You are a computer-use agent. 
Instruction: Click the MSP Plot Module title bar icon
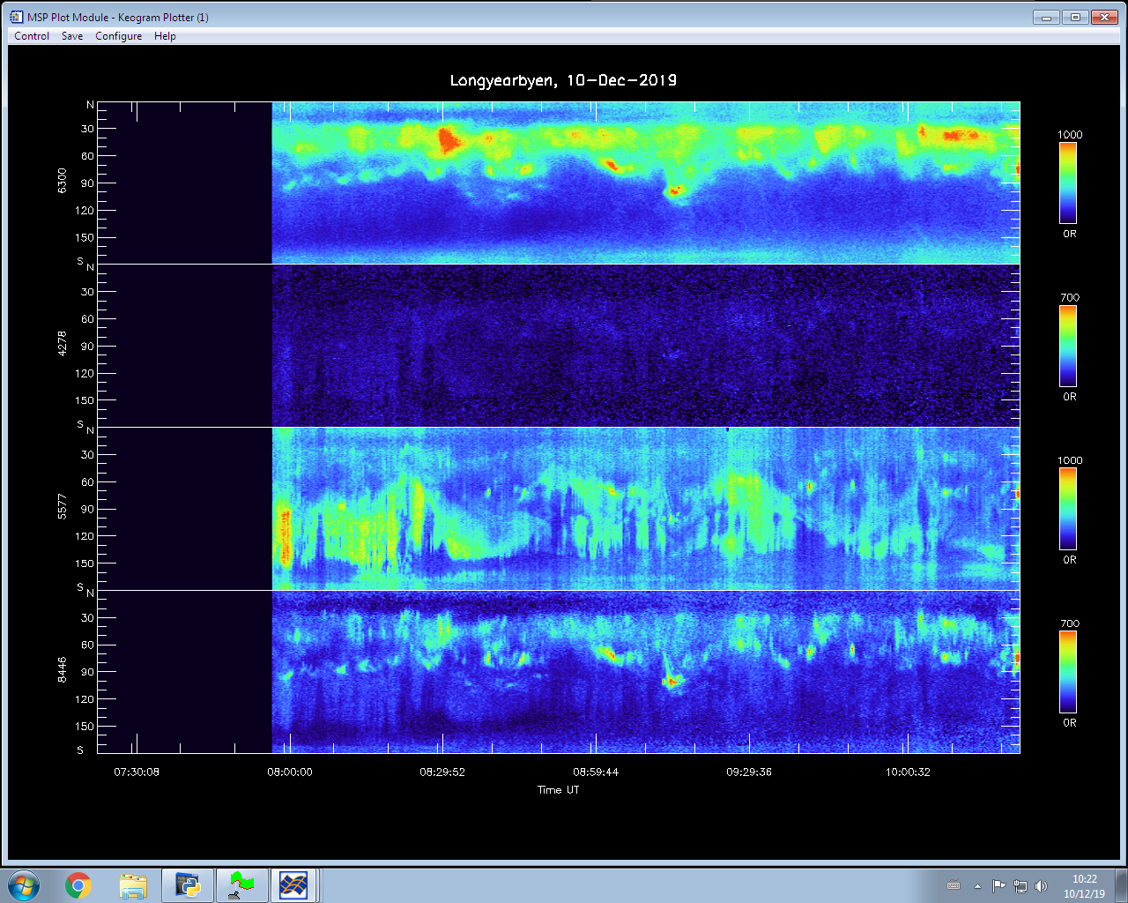(17, 17)
